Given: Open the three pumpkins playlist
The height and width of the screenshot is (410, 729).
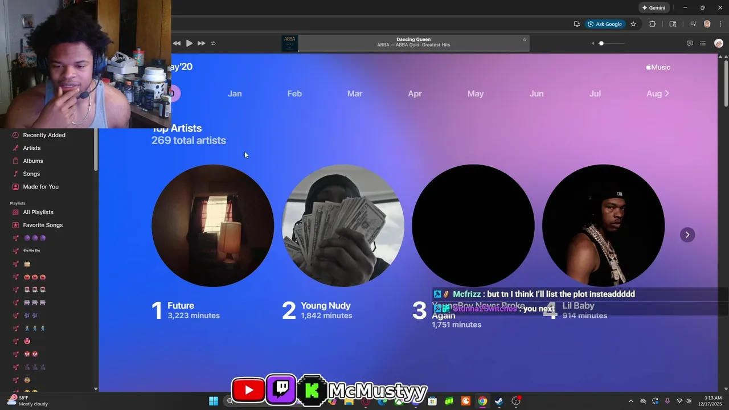Looking at the screenshot, I should coord(35,277).
